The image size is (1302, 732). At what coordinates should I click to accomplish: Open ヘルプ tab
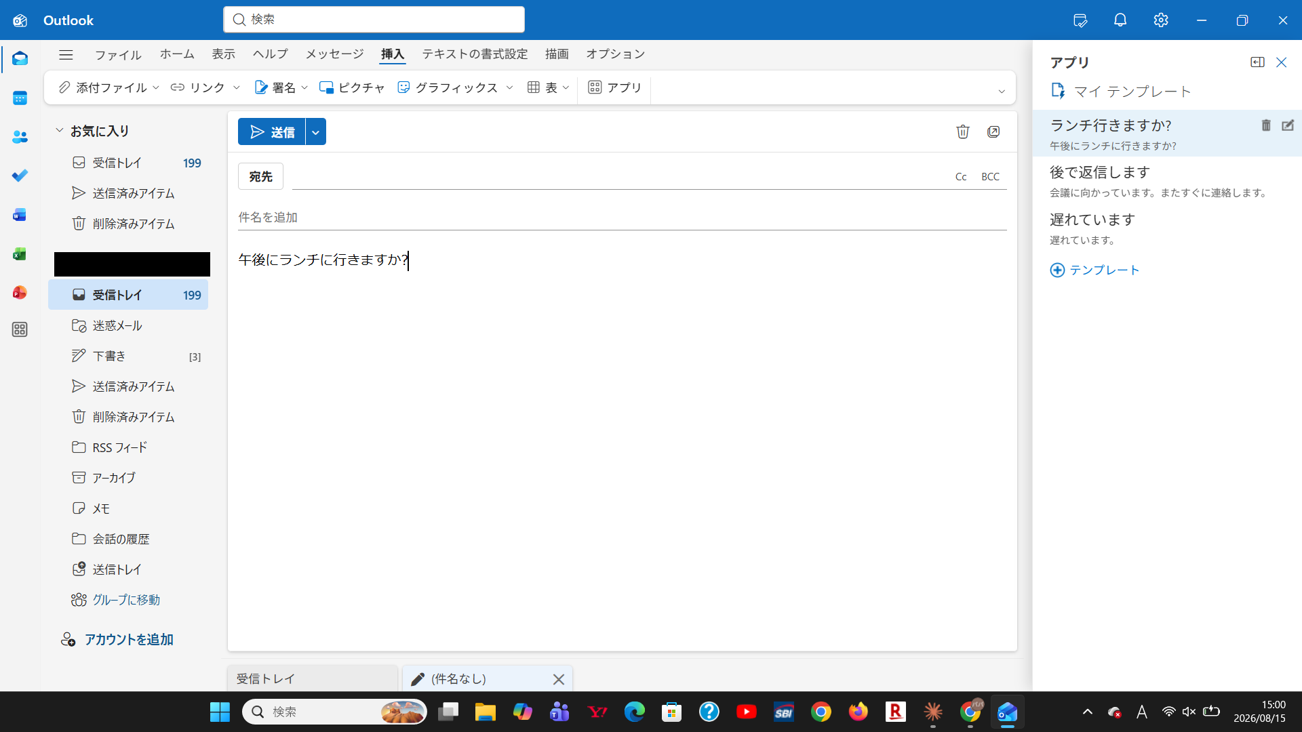pyautogui.click(x=271, y=54)
